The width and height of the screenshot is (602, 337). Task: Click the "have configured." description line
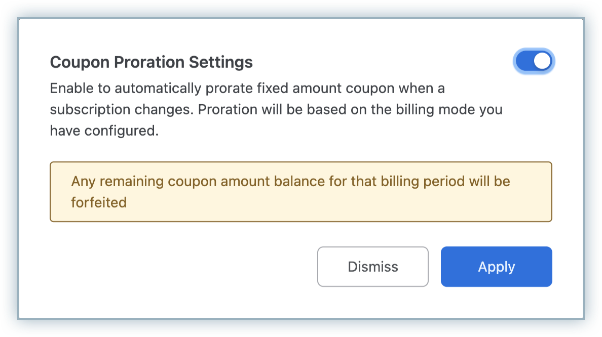[x=104, y=131]
